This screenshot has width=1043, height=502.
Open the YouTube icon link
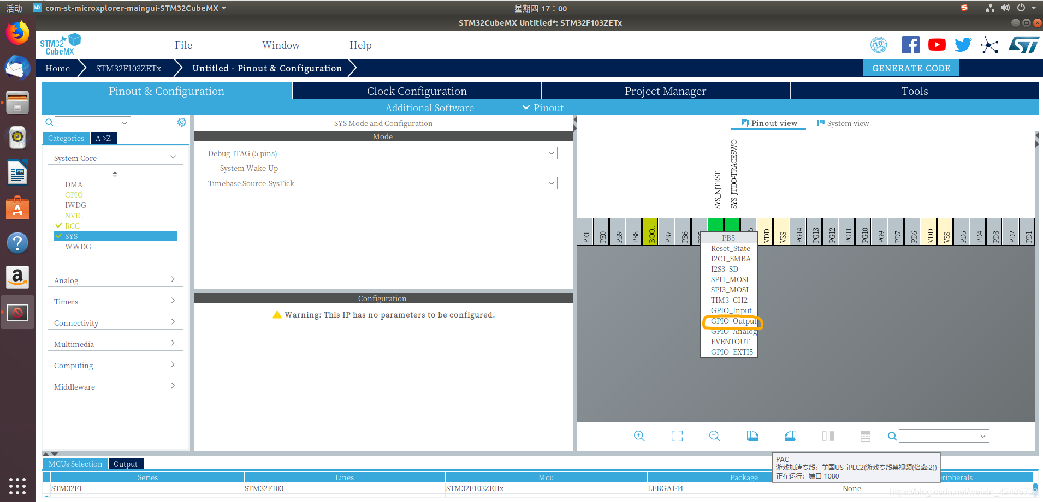pos(937,45)
